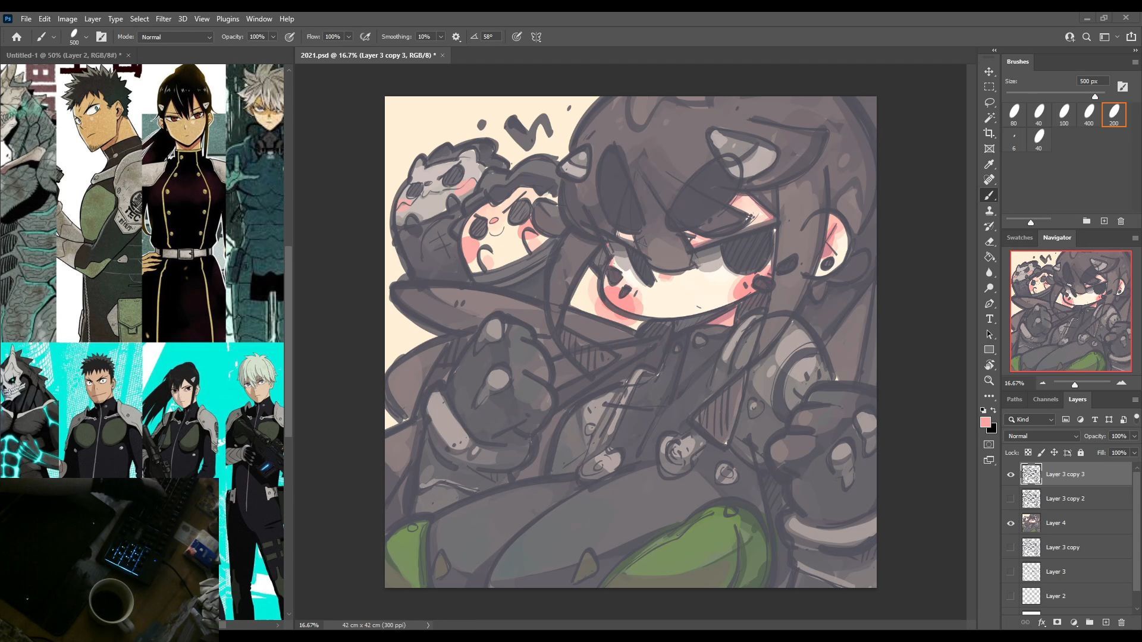Select the Dodge tool
Image resolution: width=1142 pixels, height=642 pixels.
pyautogui.click(x=989, y=288)
